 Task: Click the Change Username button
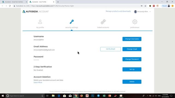point(132,39)
